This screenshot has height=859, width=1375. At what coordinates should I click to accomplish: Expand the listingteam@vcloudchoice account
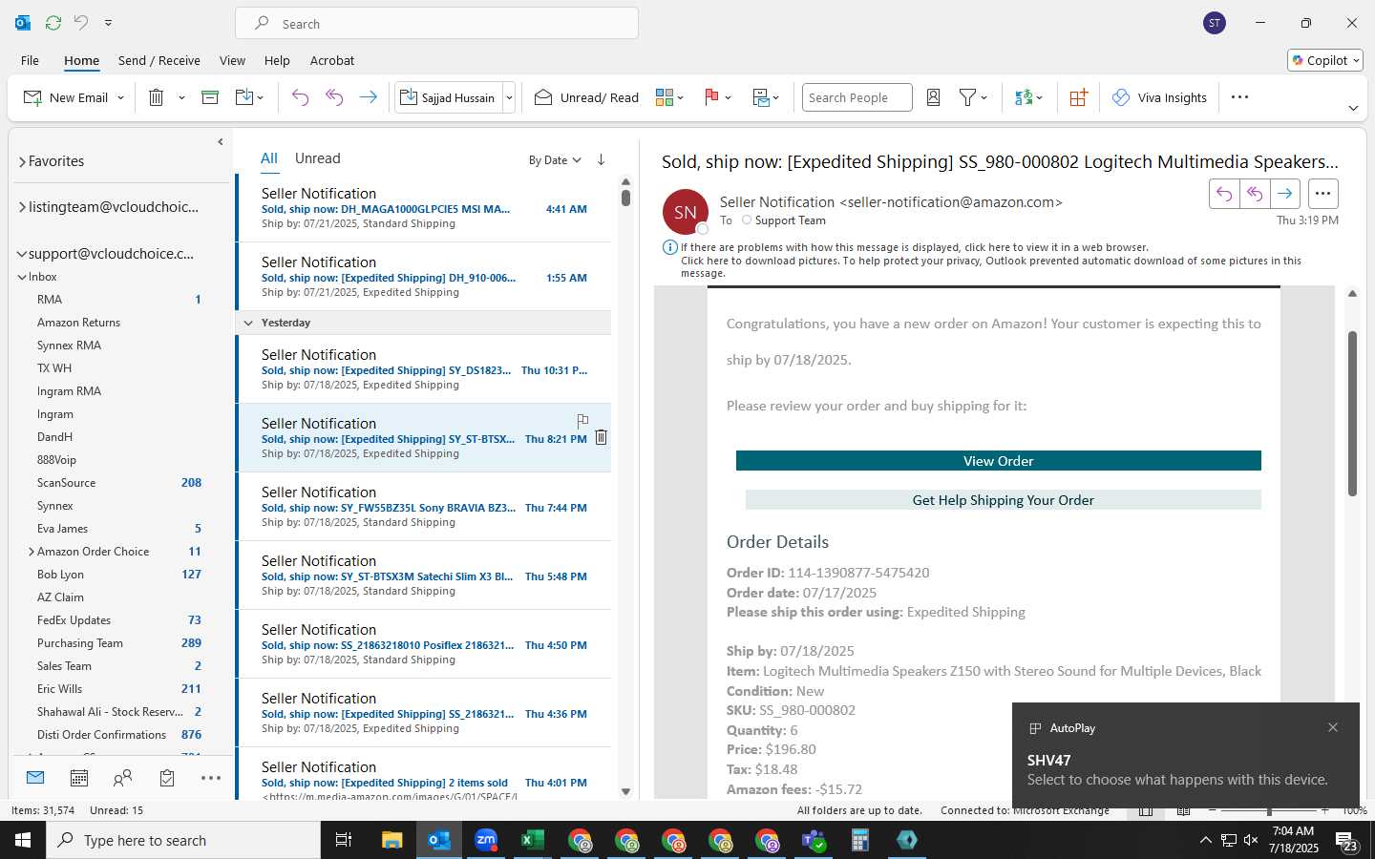pyautogui.click(x=21, y=207)
